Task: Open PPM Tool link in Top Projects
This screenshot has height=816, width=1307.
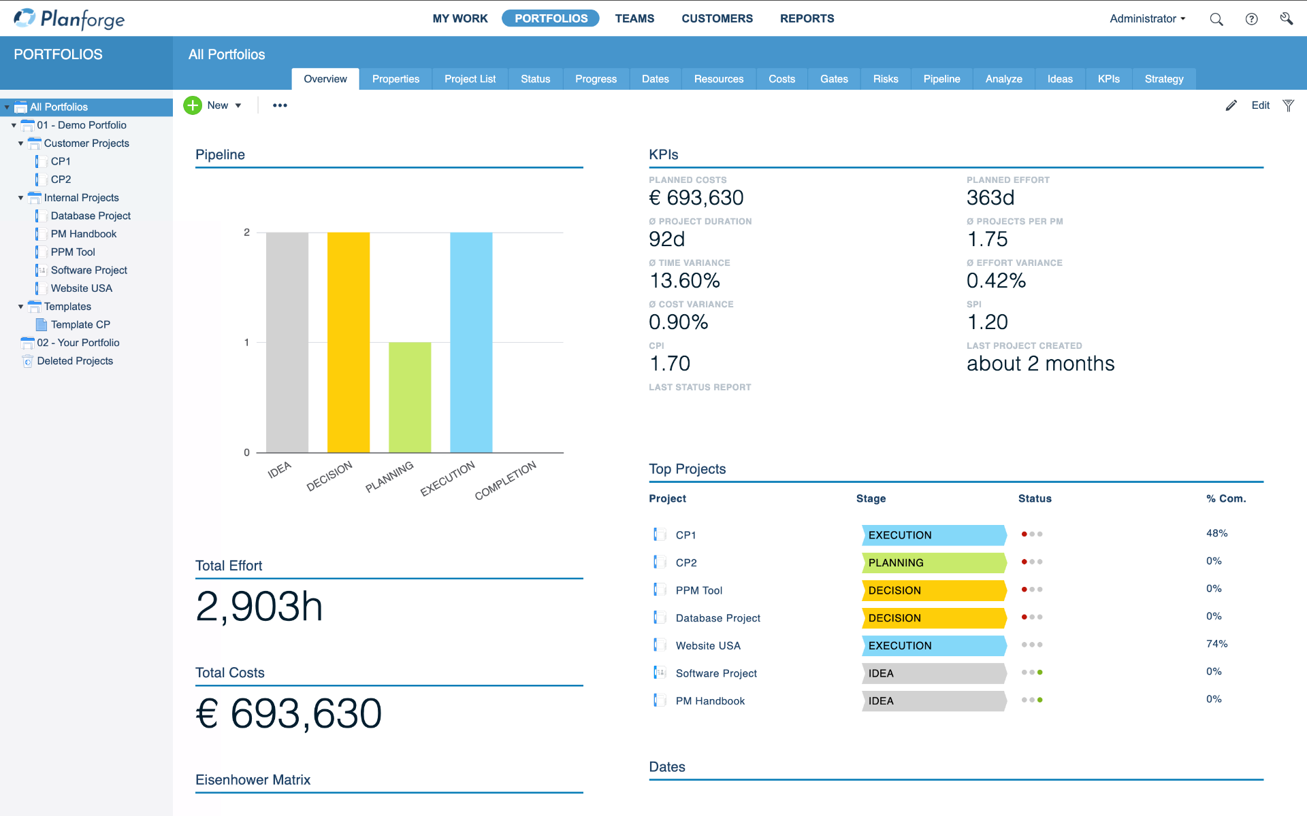Action: 698,590
